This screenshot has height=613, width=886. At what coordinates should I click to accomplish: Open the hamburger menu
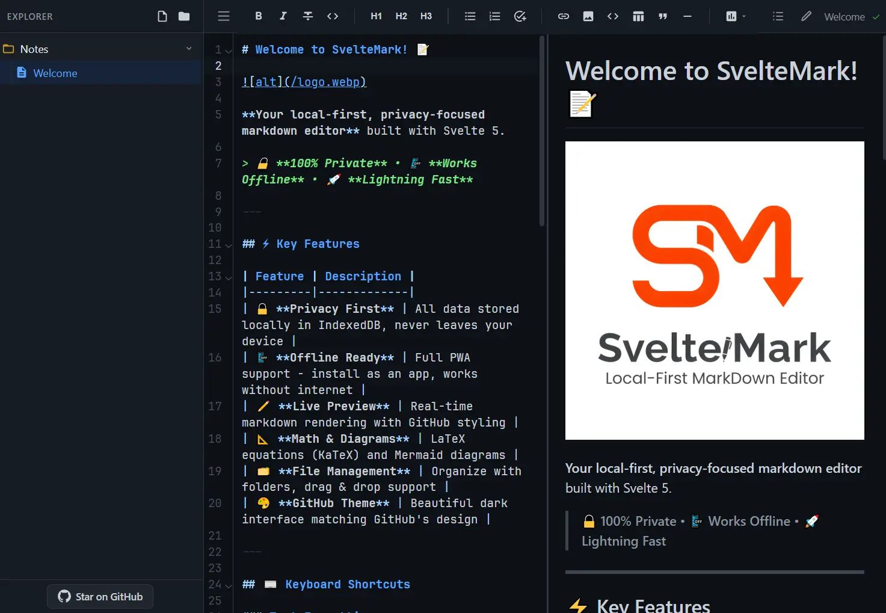[x=223, y=16]
